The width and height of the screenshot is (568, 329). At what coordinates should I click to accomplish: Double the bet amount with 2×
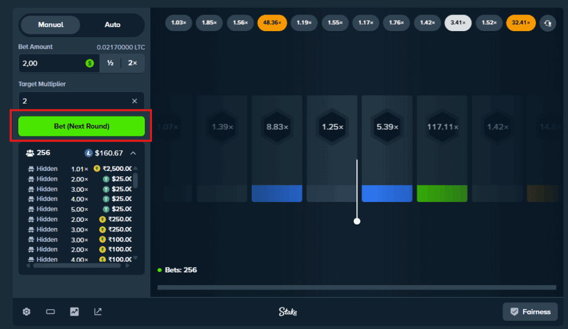[133, 63]
